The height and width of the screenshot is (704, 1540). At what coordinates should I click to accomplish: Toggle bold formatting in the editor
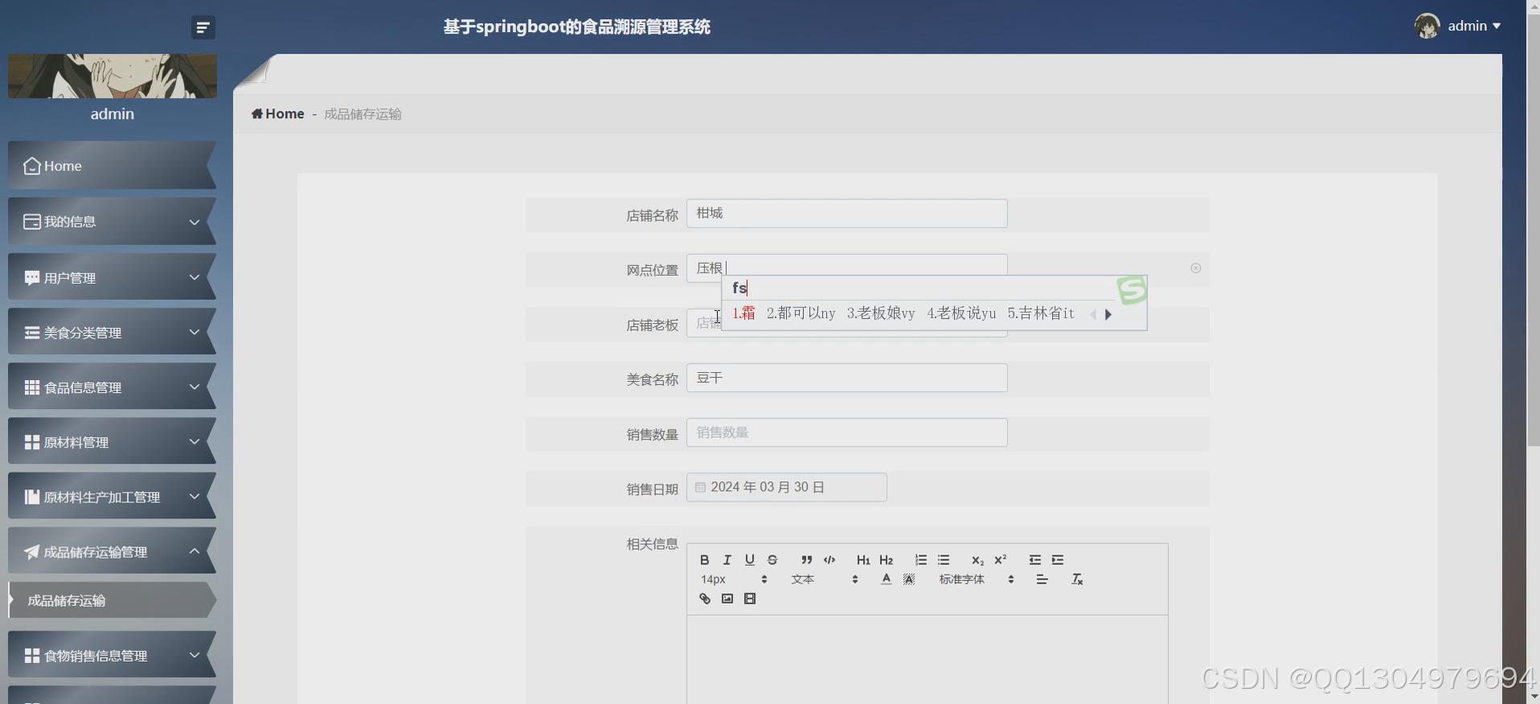pos(704,560)
